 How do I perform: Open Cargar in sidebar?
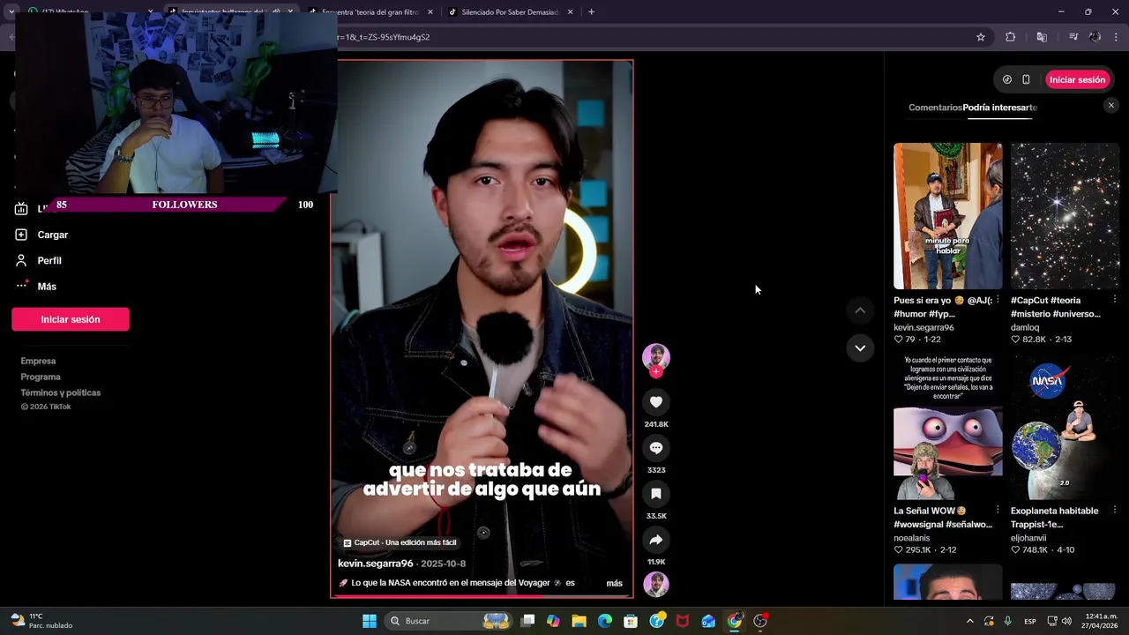[53, 235]
